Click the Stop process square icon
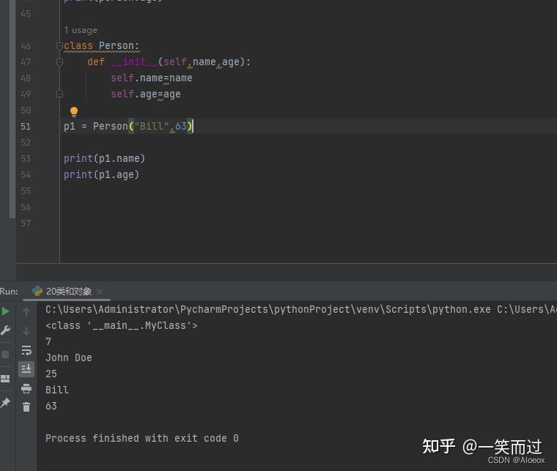 click(6, 355)
